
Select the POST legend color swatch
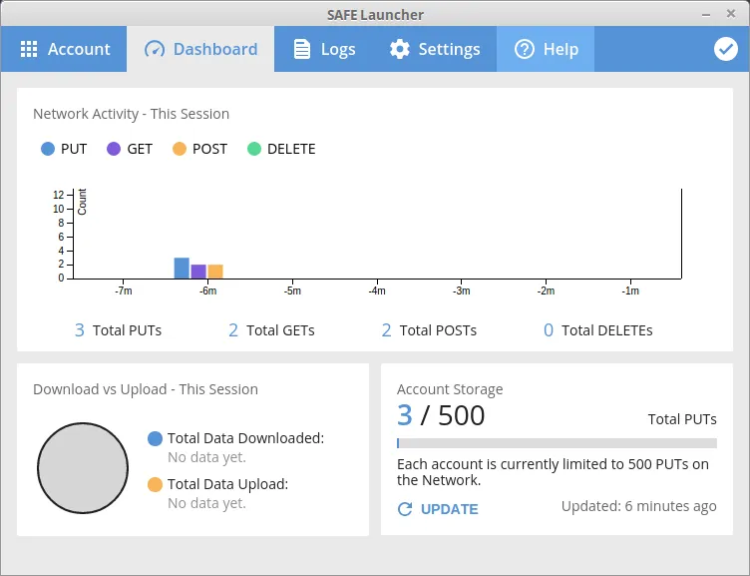pyautogui.click(x=179, y=149)
